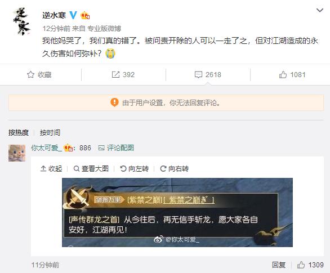Image resolution: width=330 pixels, height=273 pixels.
Task: Repost using the share icon showing 392
Action: click(x=123, y=75)
